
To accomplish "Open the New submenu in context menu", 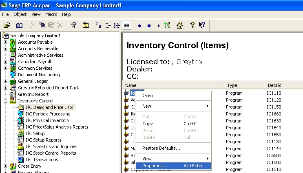I will point(173,106).
